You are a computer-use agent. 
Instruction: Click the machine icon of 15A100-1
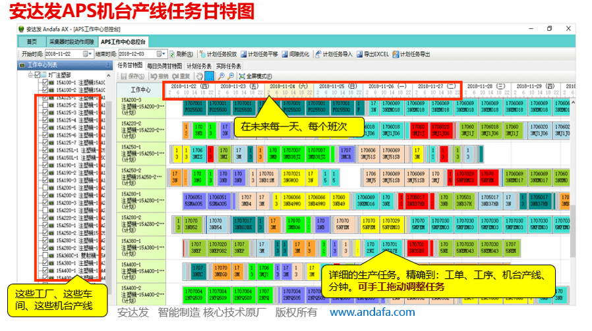click(51, 82)
